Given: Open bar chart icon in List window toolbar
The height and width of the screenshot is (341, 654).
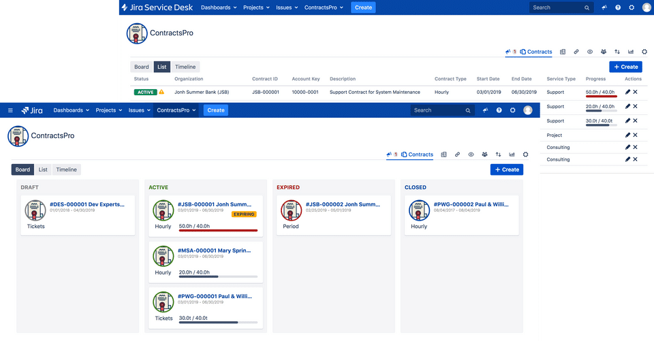Looking at the screenshot, I should tap(631, 52).
